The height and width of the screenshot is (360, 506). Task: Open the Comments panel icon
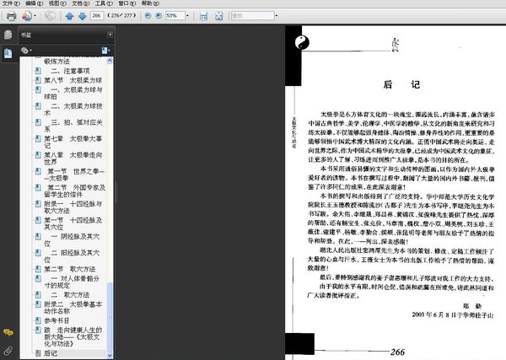[8, 332]
